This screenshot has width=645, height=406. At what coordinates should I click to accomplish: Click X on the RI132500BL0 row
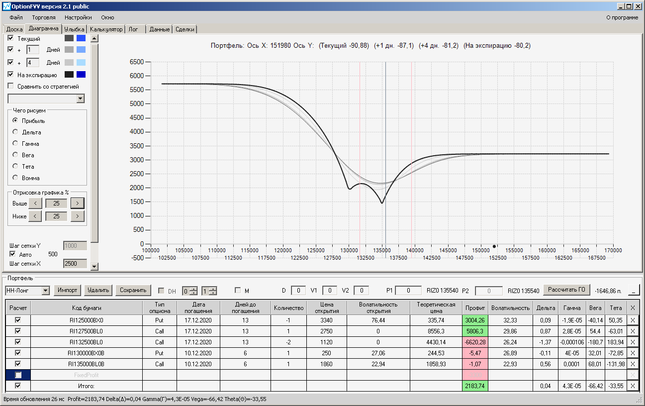pos(633,342)
